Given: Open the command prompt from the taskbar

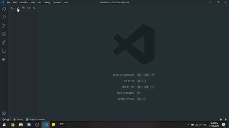Looking at the screenshot, I should tap(62, 125).
